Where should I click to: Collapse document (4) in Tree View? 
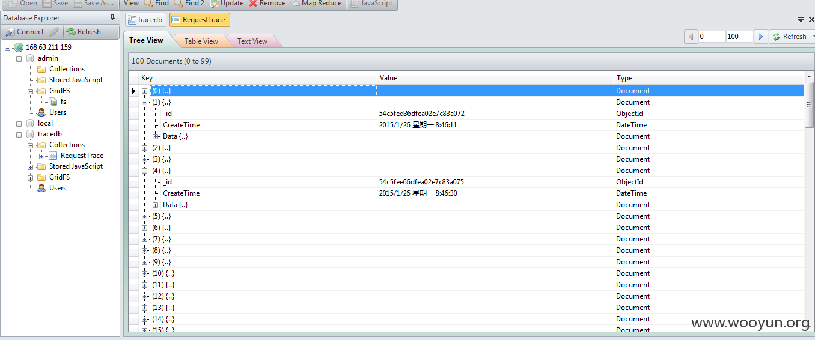pos(145,171)
